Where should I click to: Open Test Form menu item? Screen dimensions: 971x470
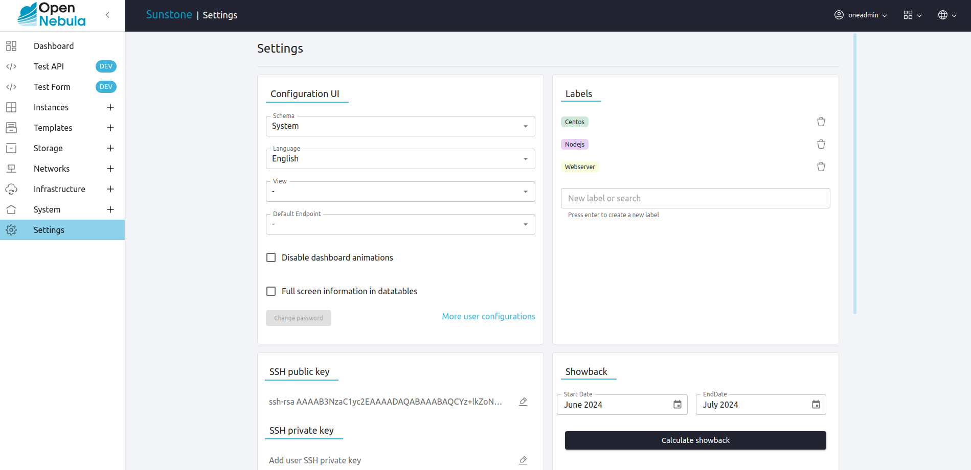pyautogui.click(x=62, y=87)
